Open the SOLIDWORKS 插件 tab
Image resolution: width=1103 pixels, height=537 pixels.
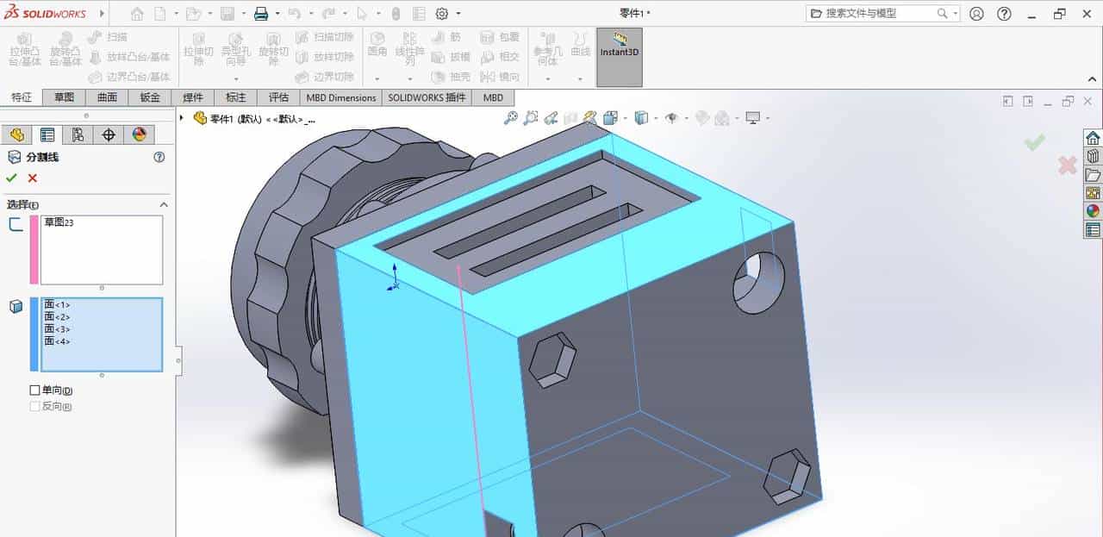428,97
